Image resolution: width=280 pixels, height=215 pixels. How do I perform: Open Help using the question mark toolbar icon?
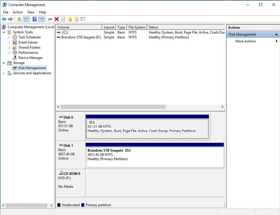pos(34,19)
